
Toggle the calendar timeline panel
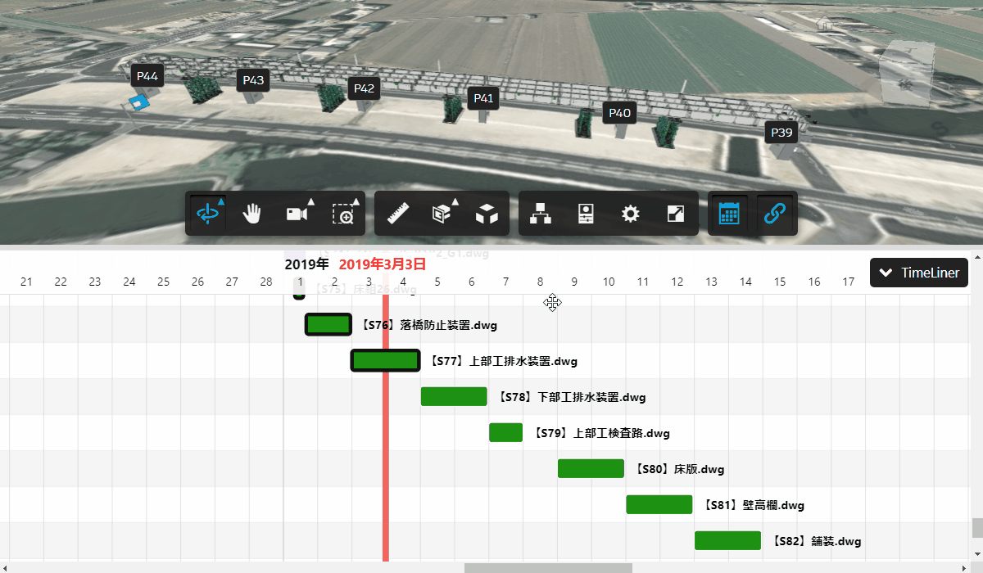729,214
